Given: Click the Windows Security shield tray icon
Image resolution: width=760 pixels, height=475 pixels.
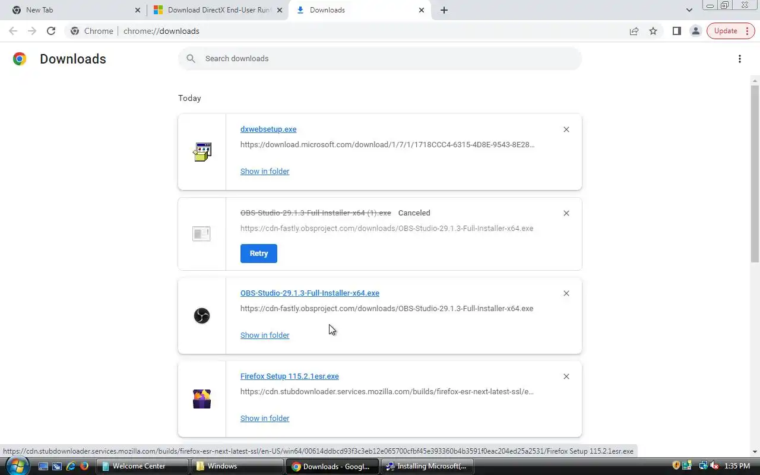Looking at the screenshot, I should point(676,466).
